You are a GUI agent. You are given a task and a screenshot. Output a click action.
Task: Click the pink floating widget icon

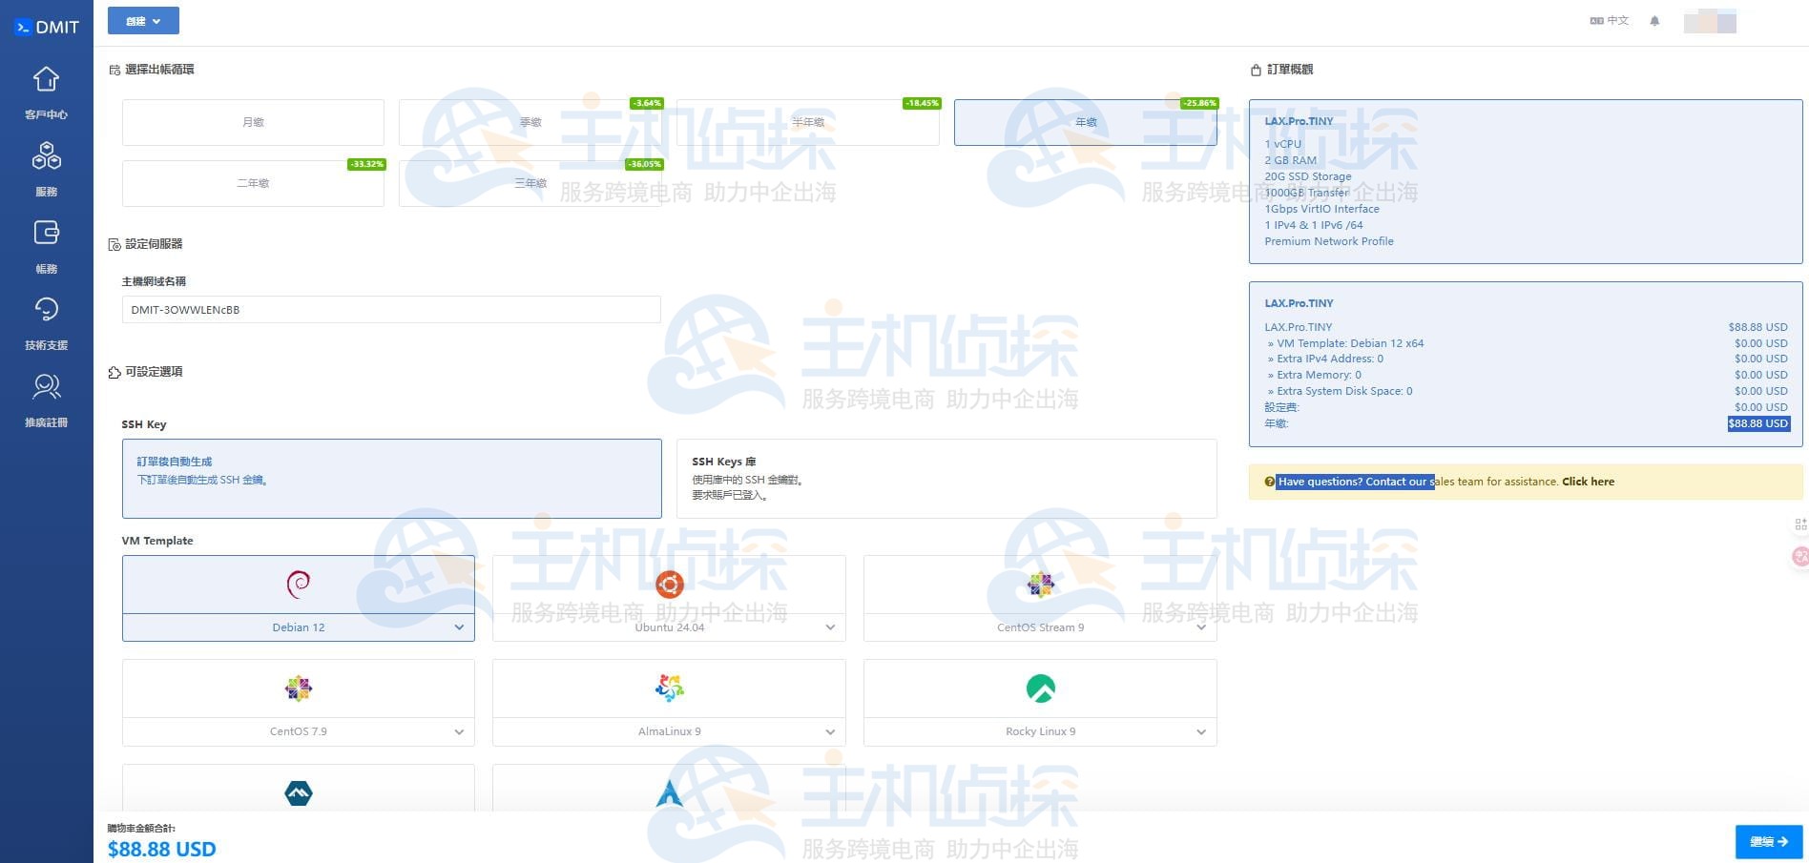click(x=1800, y=558)
